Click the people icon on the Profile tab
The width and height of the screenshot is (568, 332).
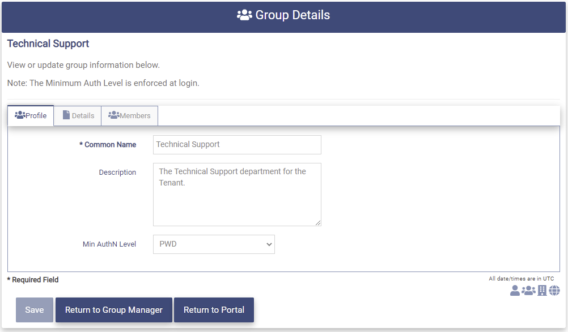(20, 115)
